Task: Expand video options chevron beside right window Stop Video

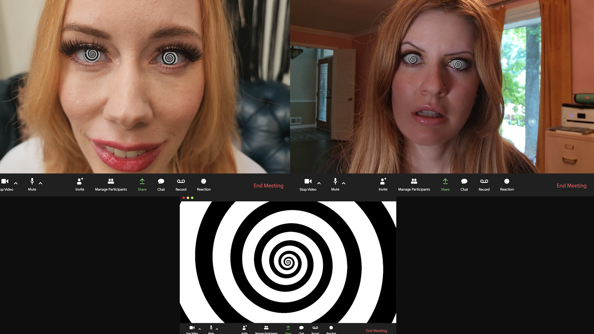Action: point(319,183)
